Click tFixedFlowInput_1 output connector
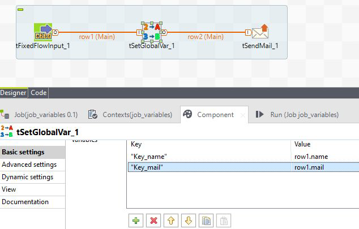This screenshot has width=359, height=229. [55, 32]
